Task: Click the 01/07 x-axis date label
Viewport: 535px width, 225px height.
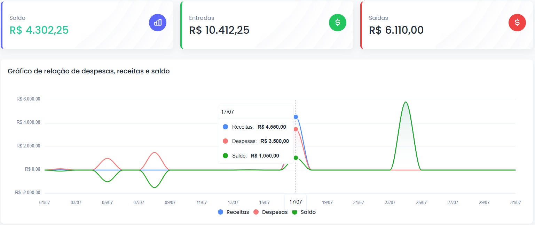Action: click(45, 202)
